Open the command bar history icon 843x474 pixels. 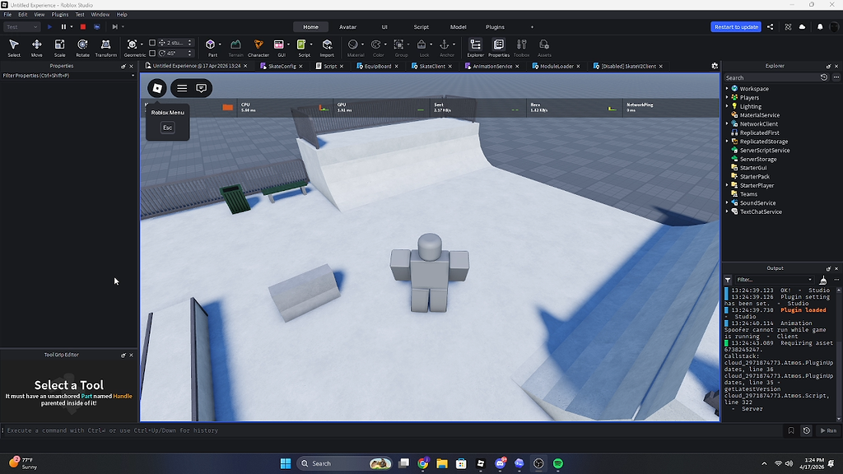[x=807, y=430]
